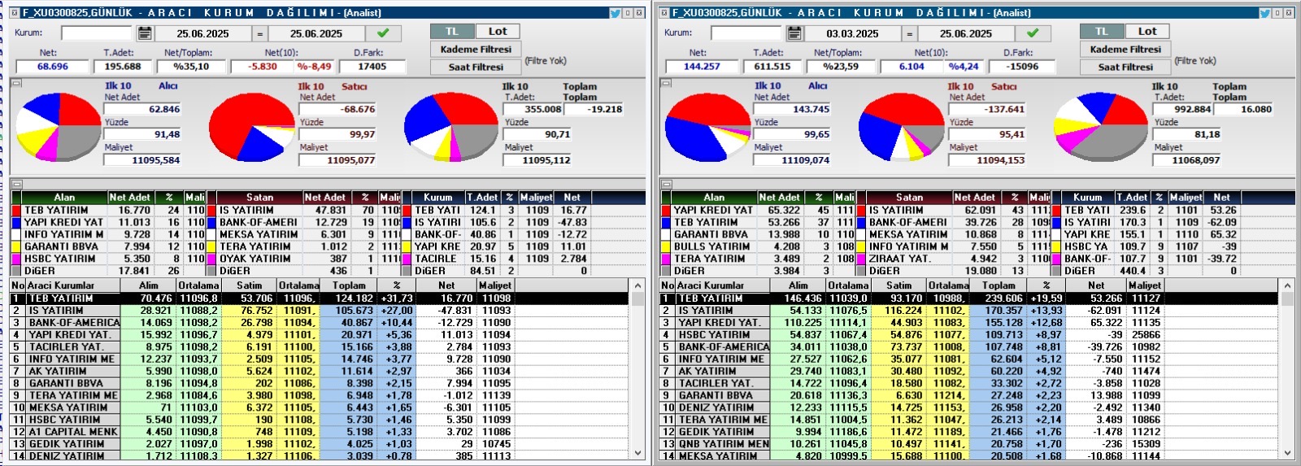Click the Alan column header in the 25.06.2025-start window
The width and height of the screenshot is (1301, 466).
64,197
